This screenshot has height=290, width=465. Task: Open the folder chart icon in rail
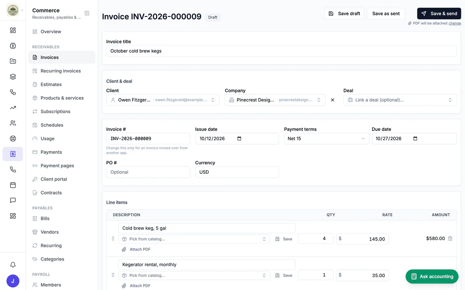pyautogui.click(x=13, y=61)
